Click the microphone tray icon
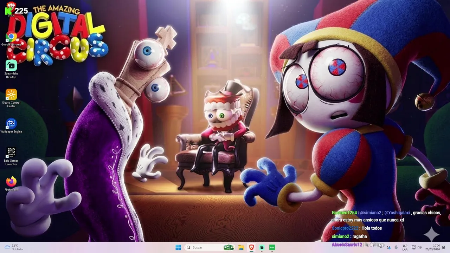The image size is (450, 253). (396, 247)
